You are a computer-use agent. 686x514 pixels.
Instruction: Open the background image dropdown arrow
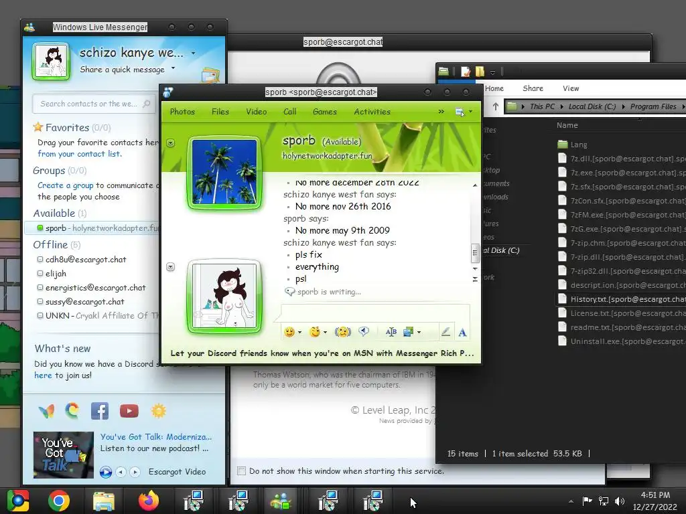[419, 333]
